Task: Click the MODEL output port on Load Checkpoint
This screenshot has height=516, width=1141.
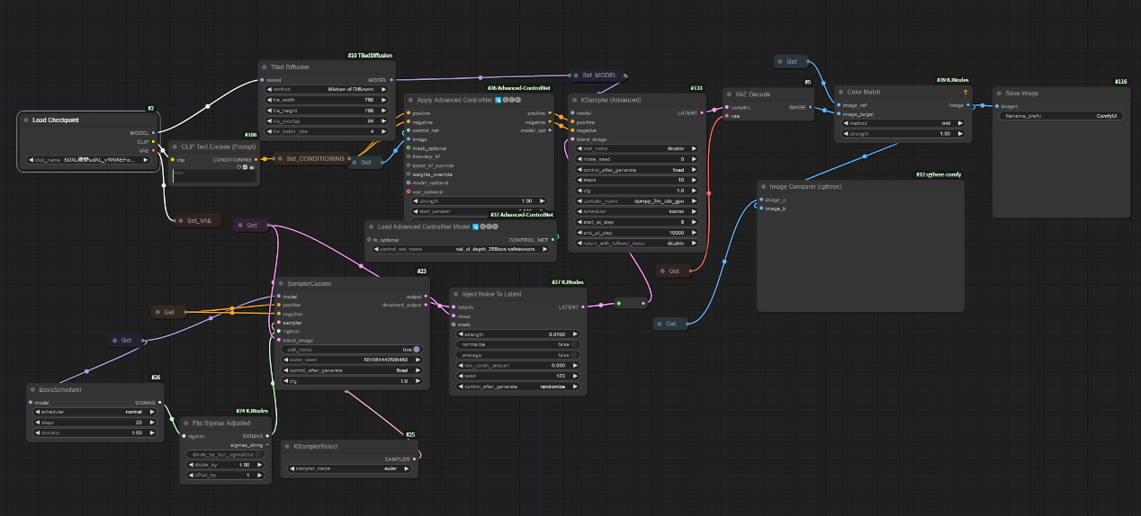Action: click(x=154, y=132)
